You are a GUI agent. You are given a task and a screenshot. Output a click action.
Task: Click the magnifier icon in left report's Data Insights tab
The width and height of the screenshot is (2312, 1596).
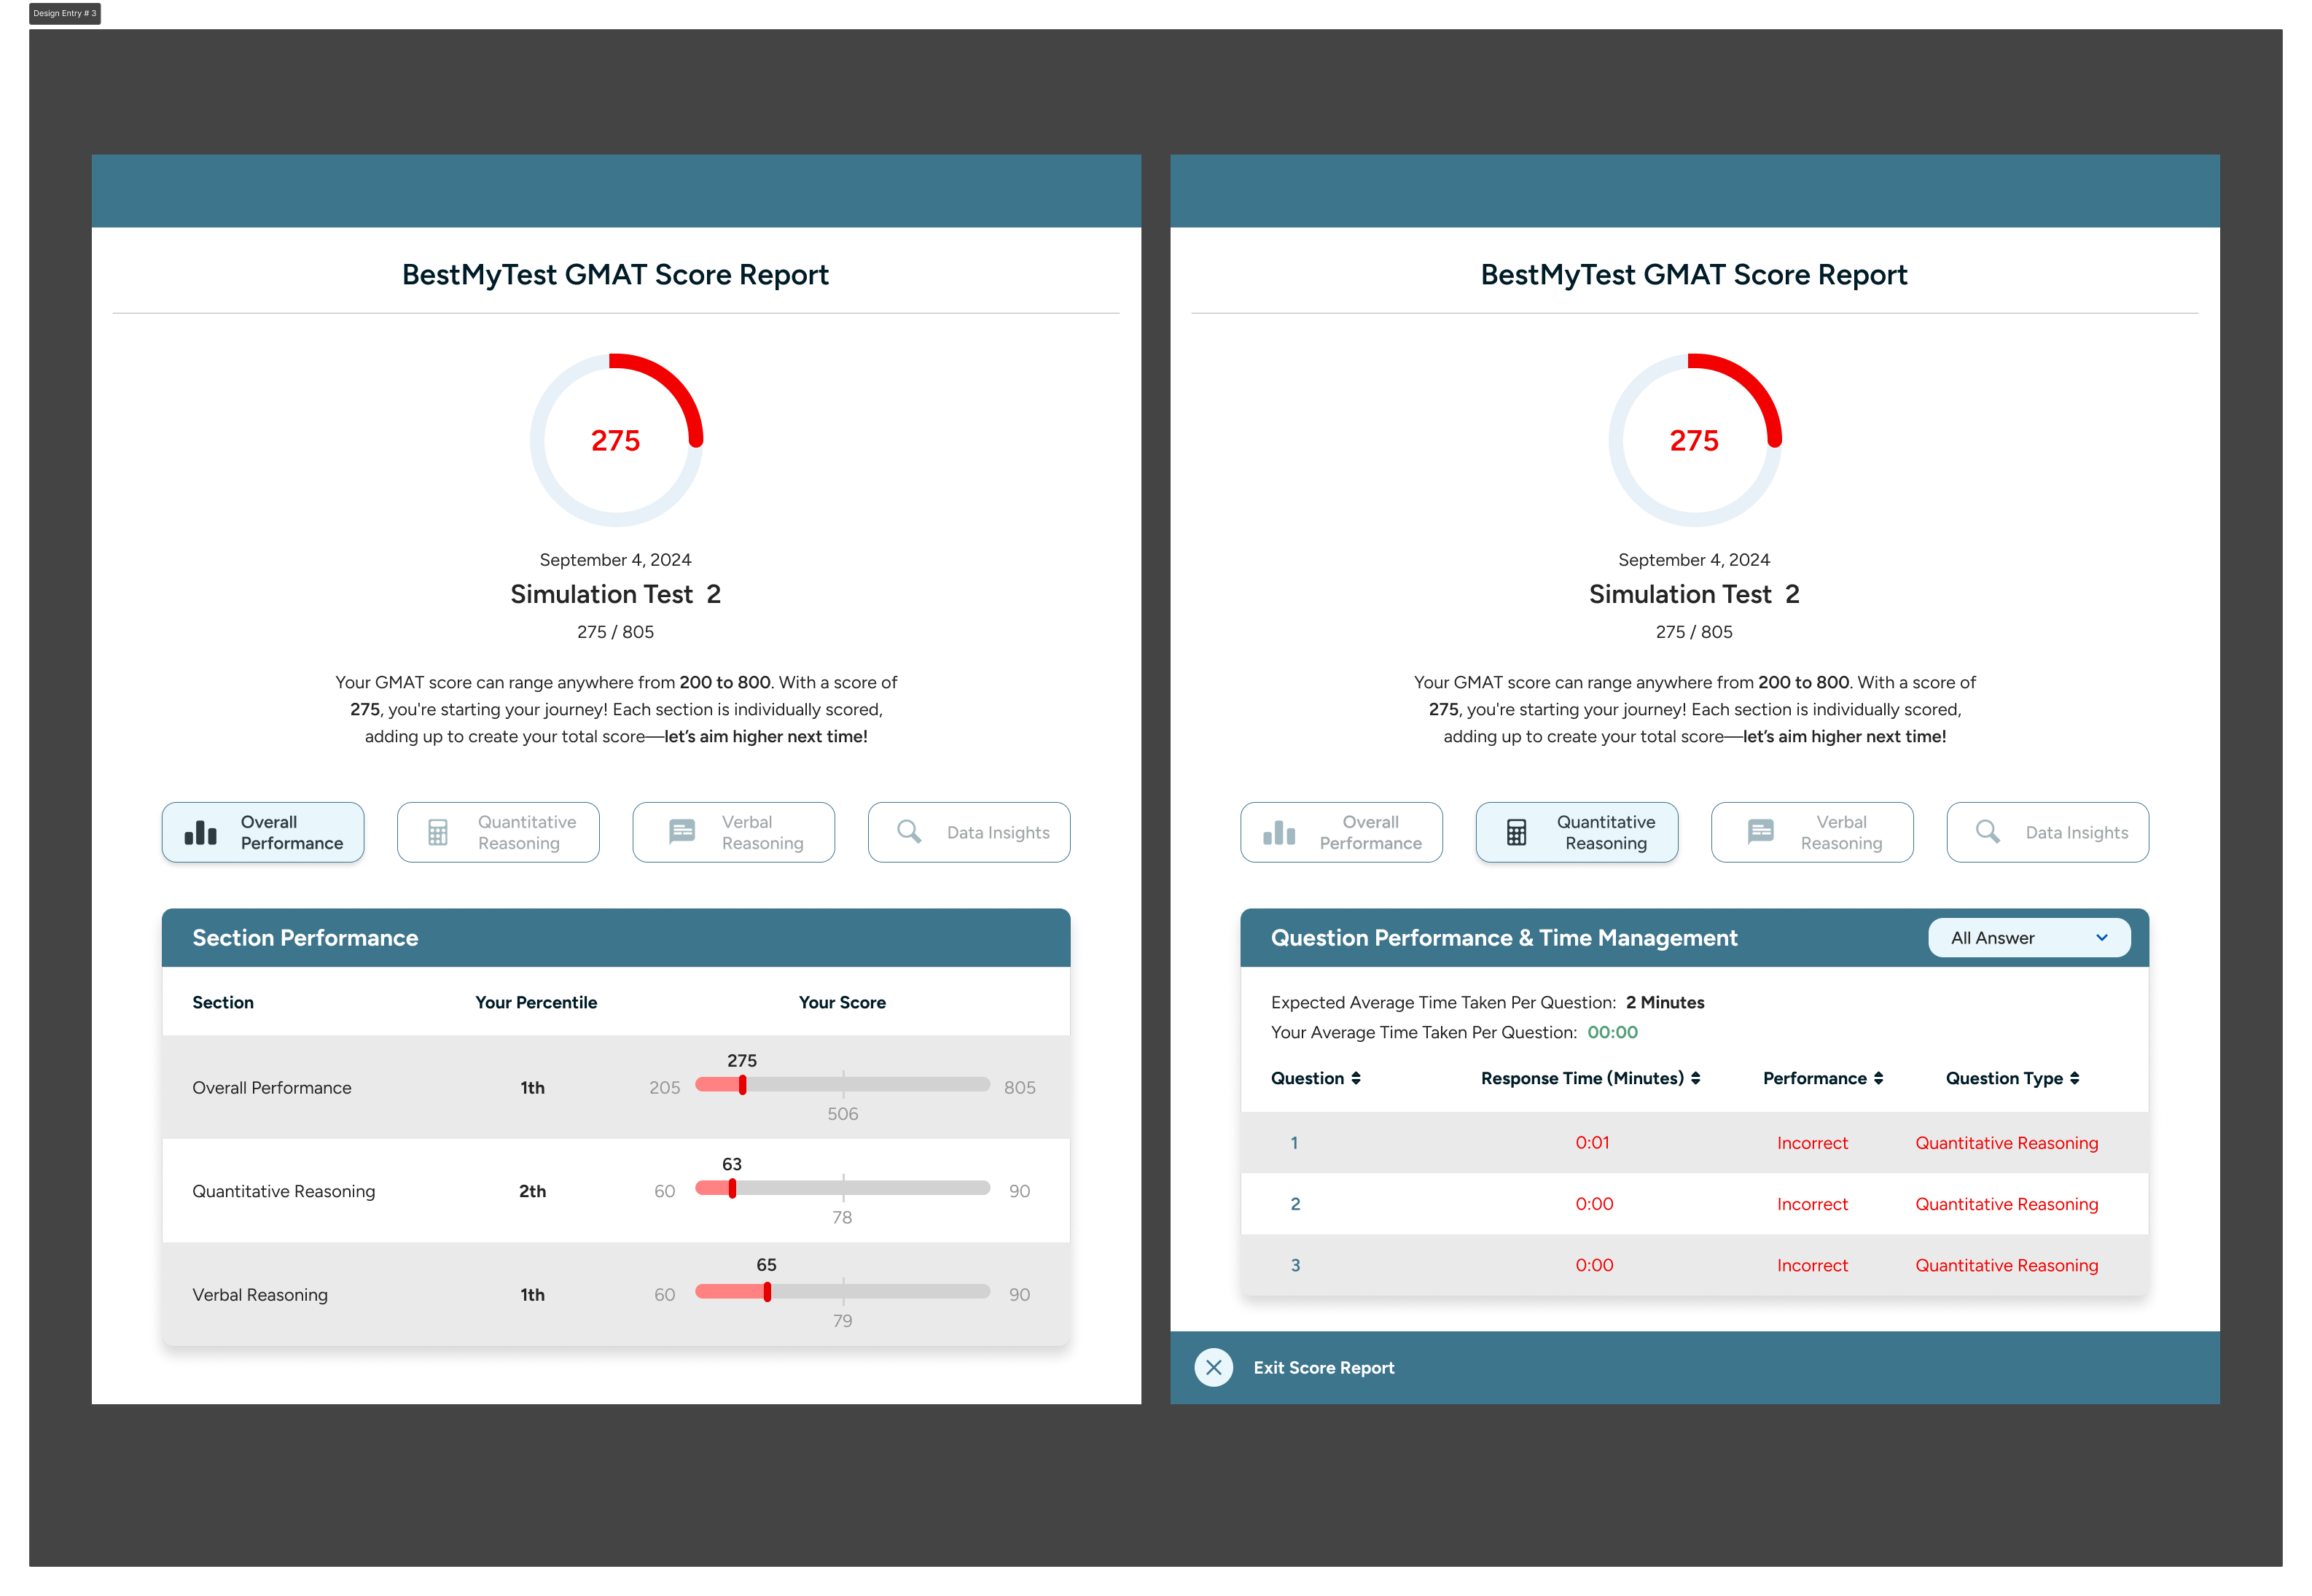click(x=909, y=832)
